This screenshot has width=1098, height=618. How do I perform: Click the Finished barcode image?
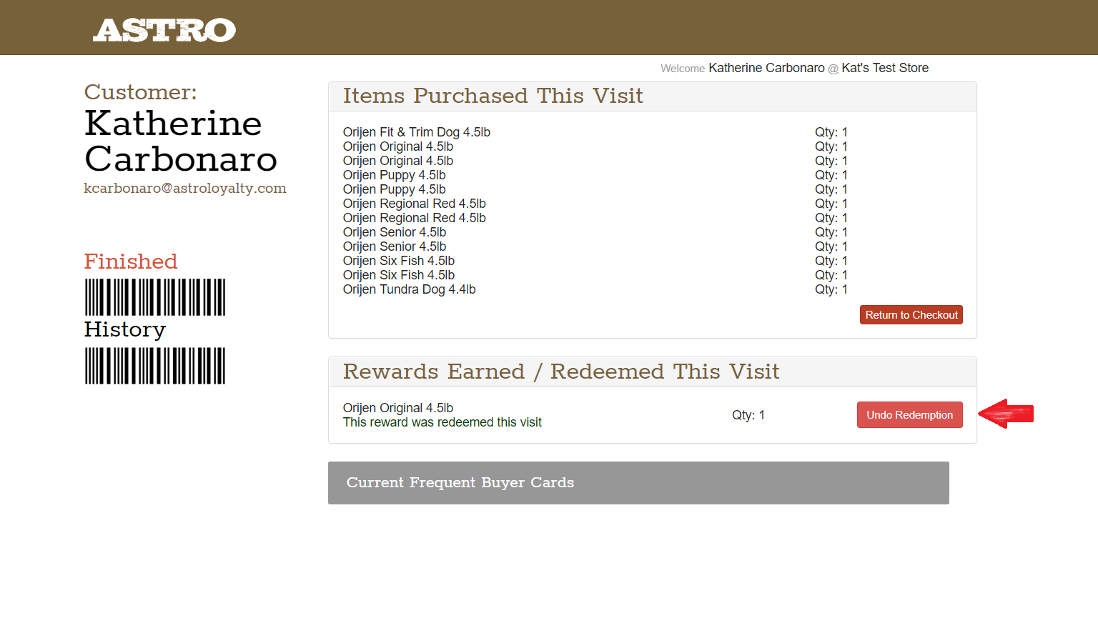click(x=155, y=297)
